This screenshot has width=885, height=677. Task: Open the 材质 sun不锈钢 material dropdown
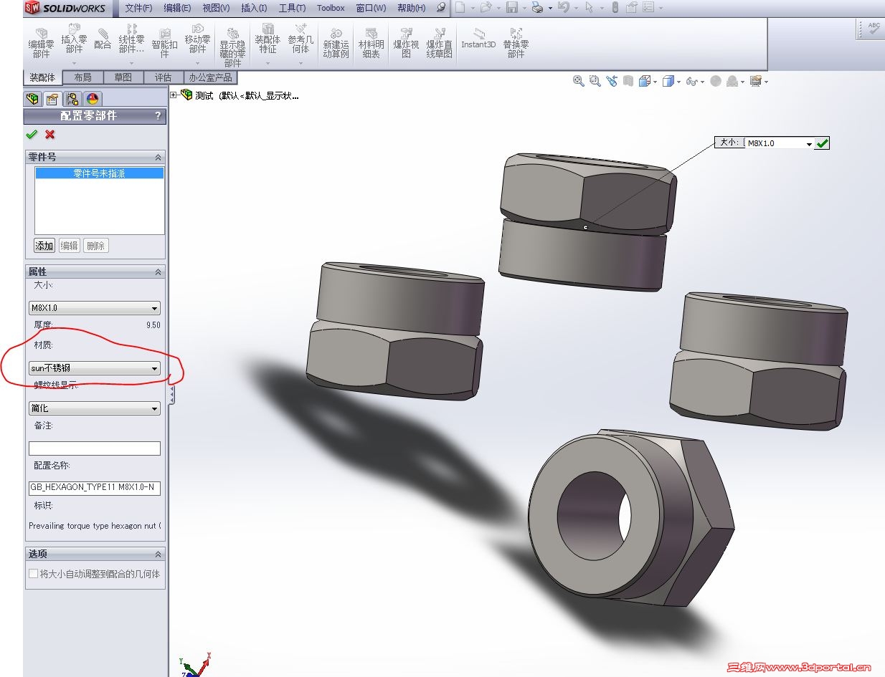(95, 368)
